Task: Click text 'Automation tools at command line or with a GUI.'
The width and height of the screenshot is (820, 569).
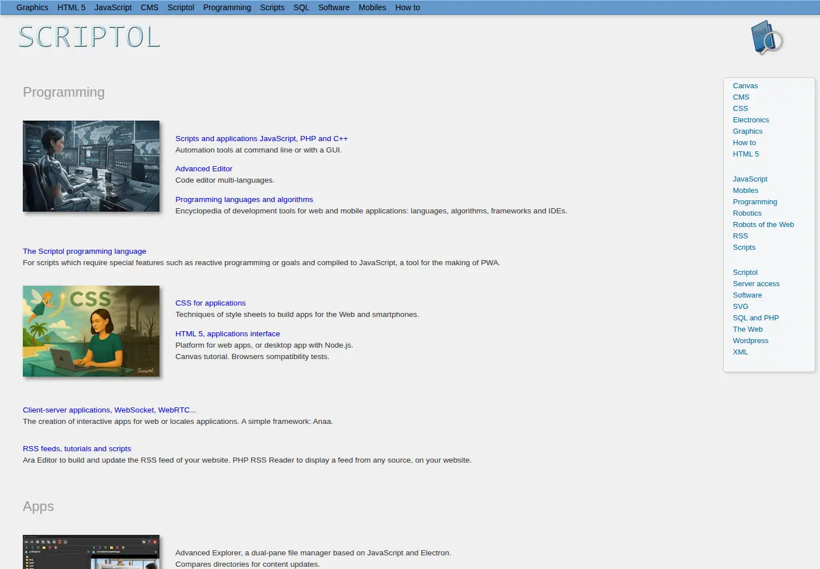Action: tap(259, 150)
